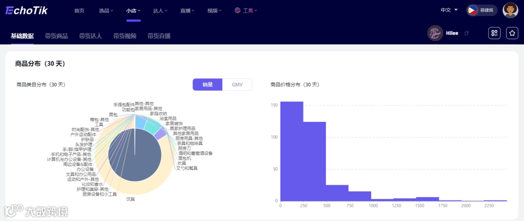
Task: Go to 首页 in the top navigation
Action: pos(79,11)
